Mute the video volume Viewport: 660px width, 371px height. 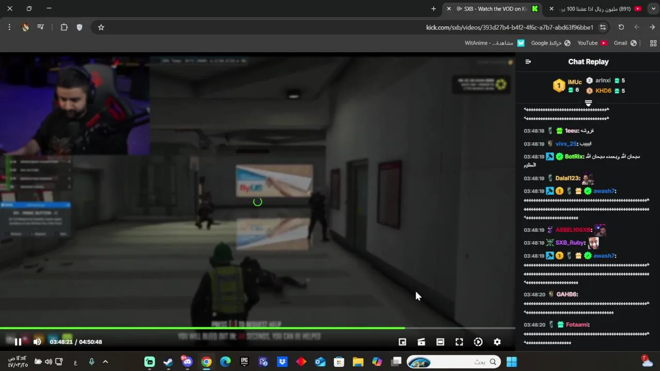pyautogui.click(x=37, y=342)
